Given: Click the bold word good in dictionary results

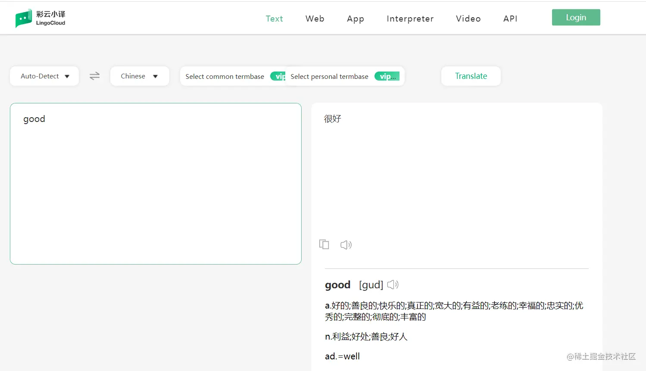Looking at the screenshot, I should [338, 284].
